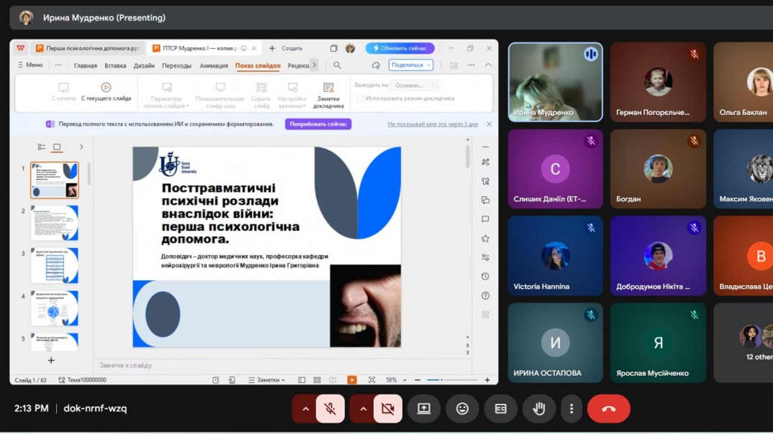Screen dimensions: 773x434
Task: Adjust the zoom slider in status bar
Action: (441, 380)
